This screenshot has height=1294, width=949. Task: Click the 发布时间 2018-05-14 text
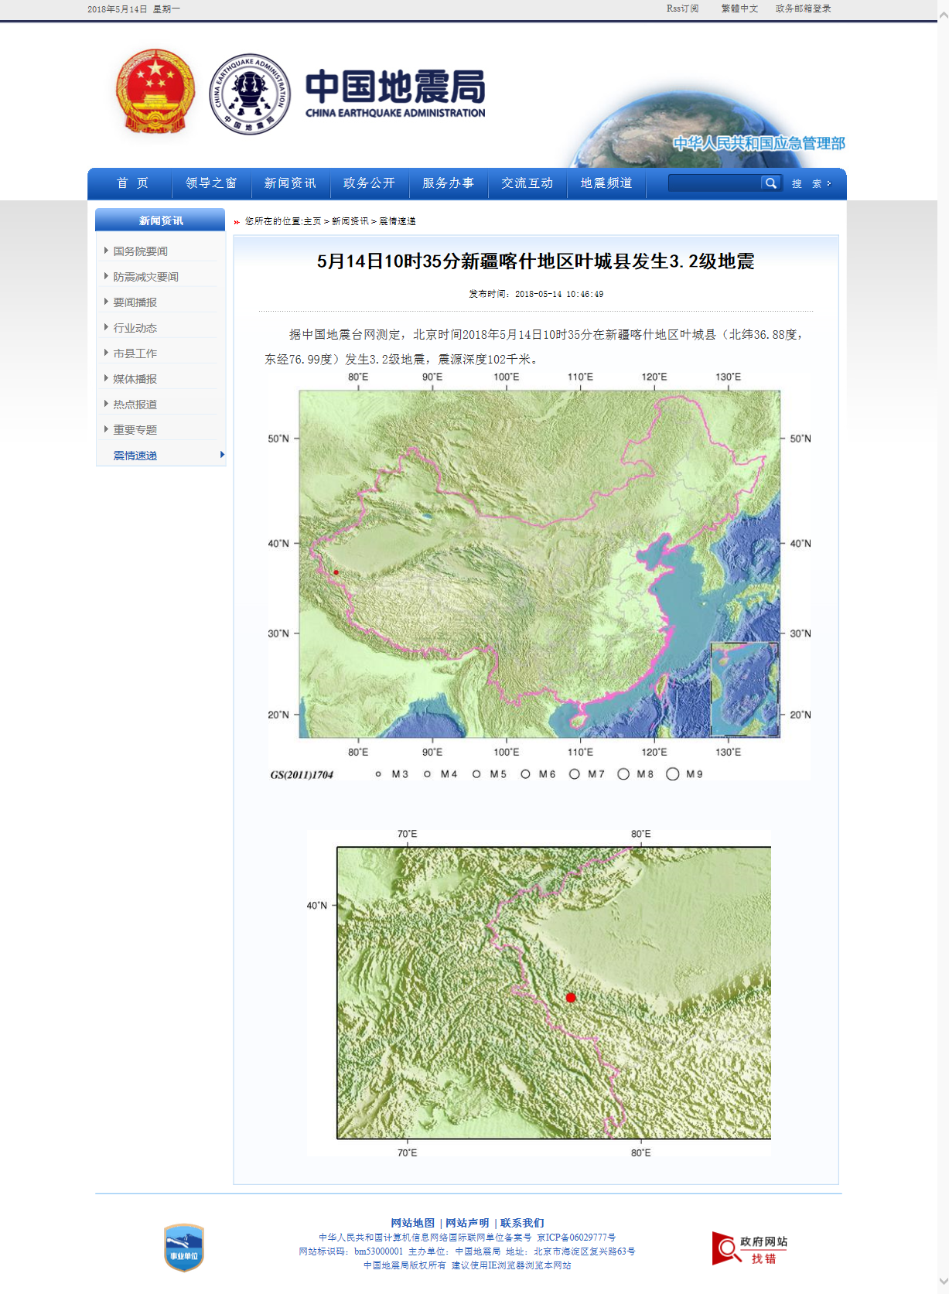[536, 294]
